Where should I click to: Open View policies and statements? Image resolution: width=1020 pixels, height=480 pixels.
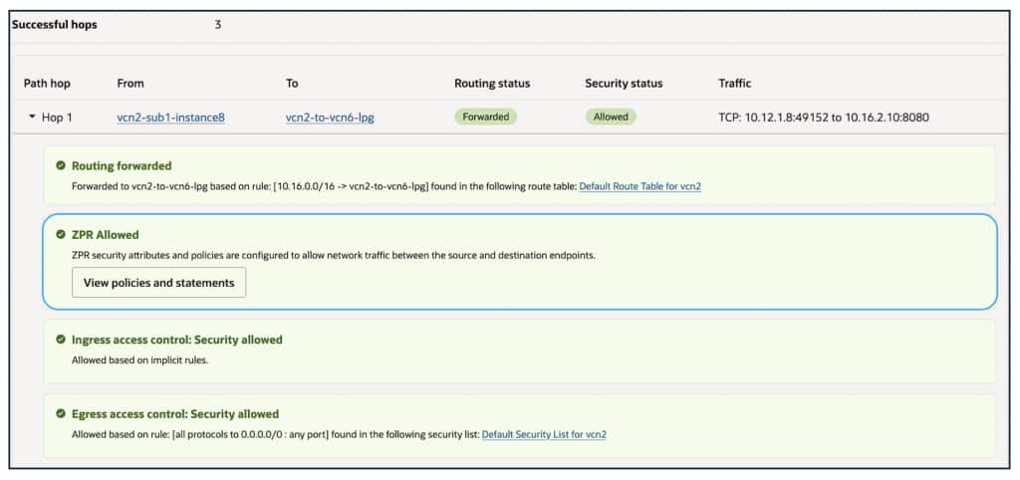click(158, 283)
